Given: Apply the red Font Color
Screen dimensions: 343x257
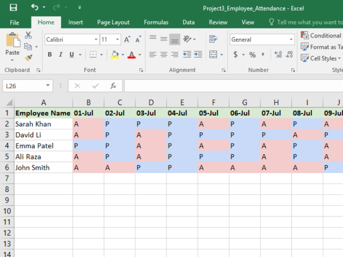Looking at the screenshot, I should tap(131, 54).
